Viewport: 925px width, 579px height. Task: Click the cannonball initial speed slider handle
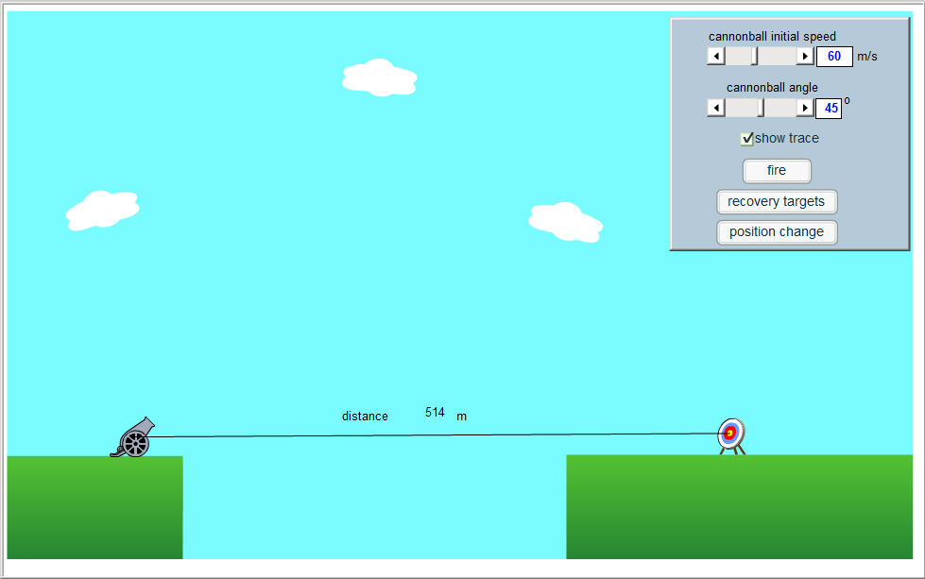coord(753,56)
